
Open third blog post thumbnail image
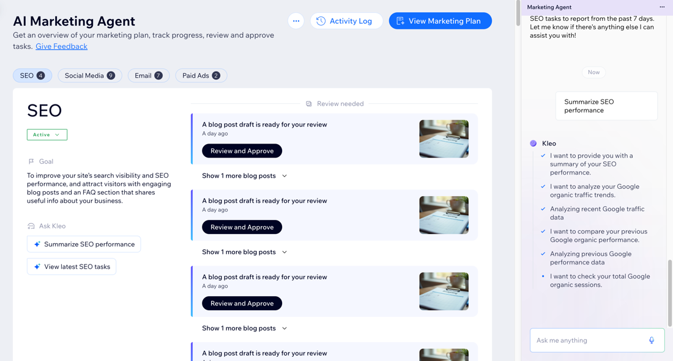pyautogui.click(x=444, y=291)
